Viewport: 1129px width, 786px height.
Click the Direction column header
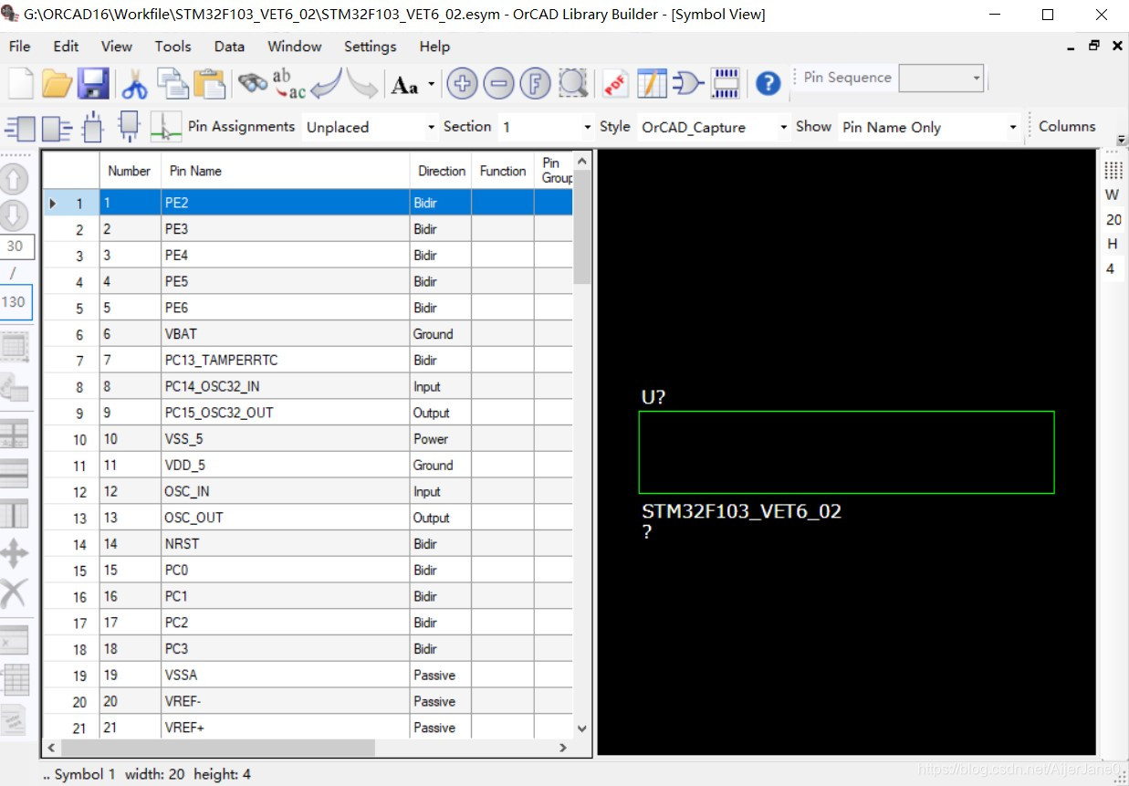click(x=442, y=171)
